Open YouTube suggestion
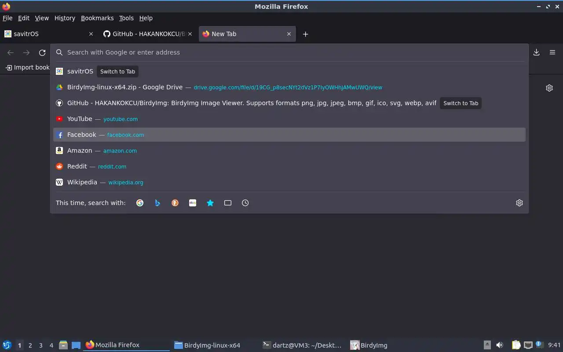The width and height of the screenshot is (563, 352). coord(289,119)
